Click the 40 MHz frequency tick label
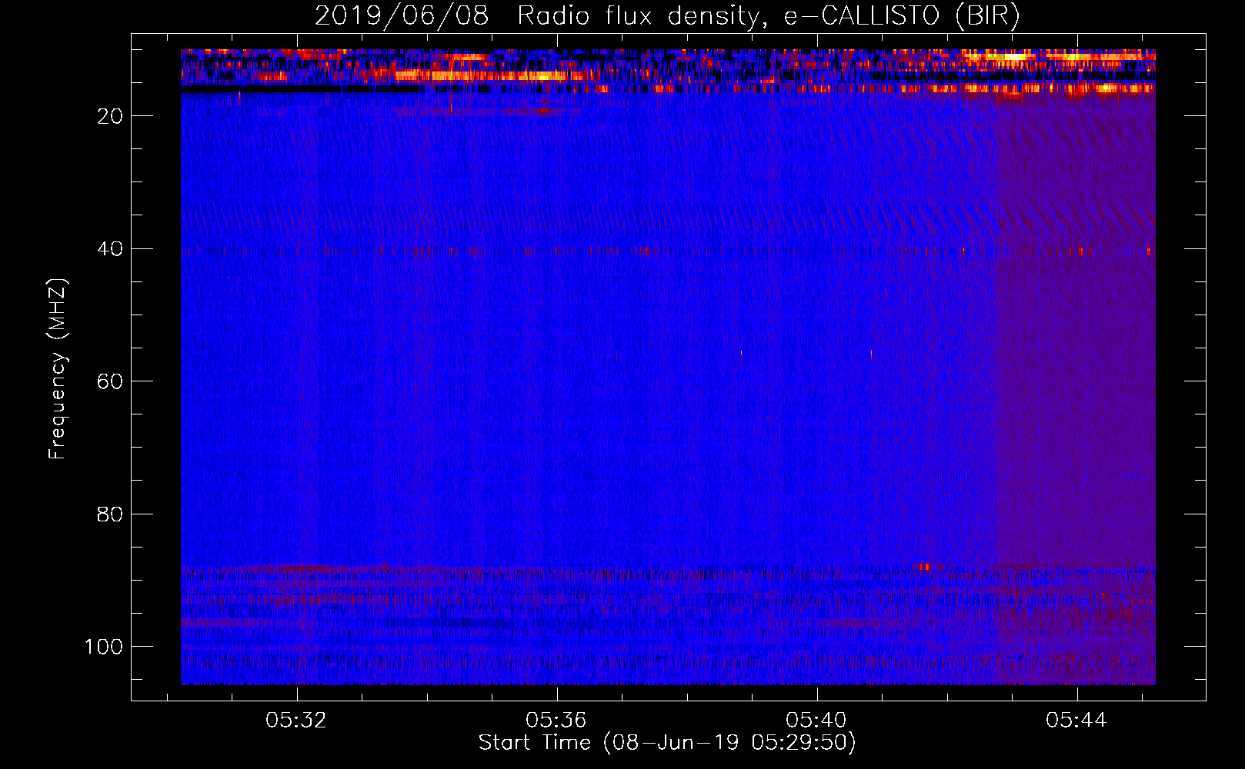The height and width of the screenshot is (769, 1245). tap(110, 249)
